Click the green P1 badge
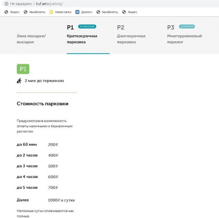Image resolution: width=219 pixels, height=218 pixels. [23, 69]
